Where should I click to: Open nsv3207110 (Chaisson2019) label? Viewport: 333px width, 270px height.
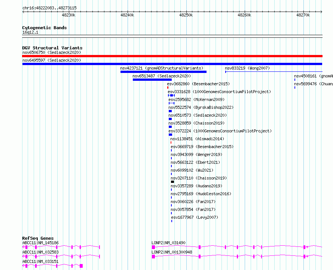pos(199,178)
